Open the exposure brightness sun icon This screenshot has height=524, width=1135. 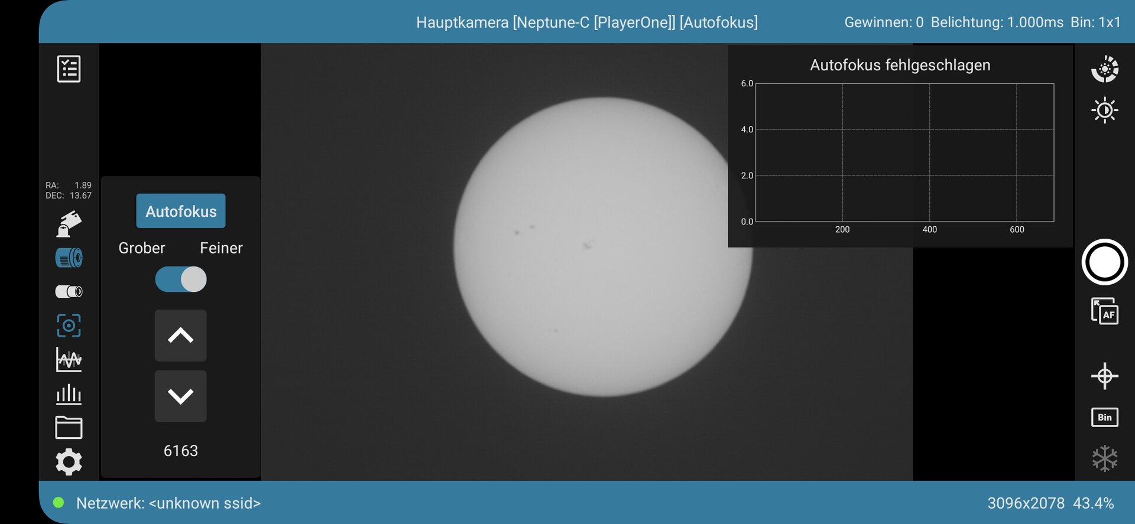tap(1104, 110)
